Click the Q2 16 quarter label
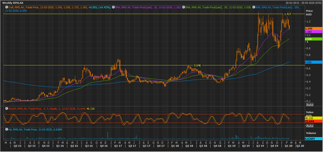The image size is (323, 152). pyautogui.click(x=74, y=146)
